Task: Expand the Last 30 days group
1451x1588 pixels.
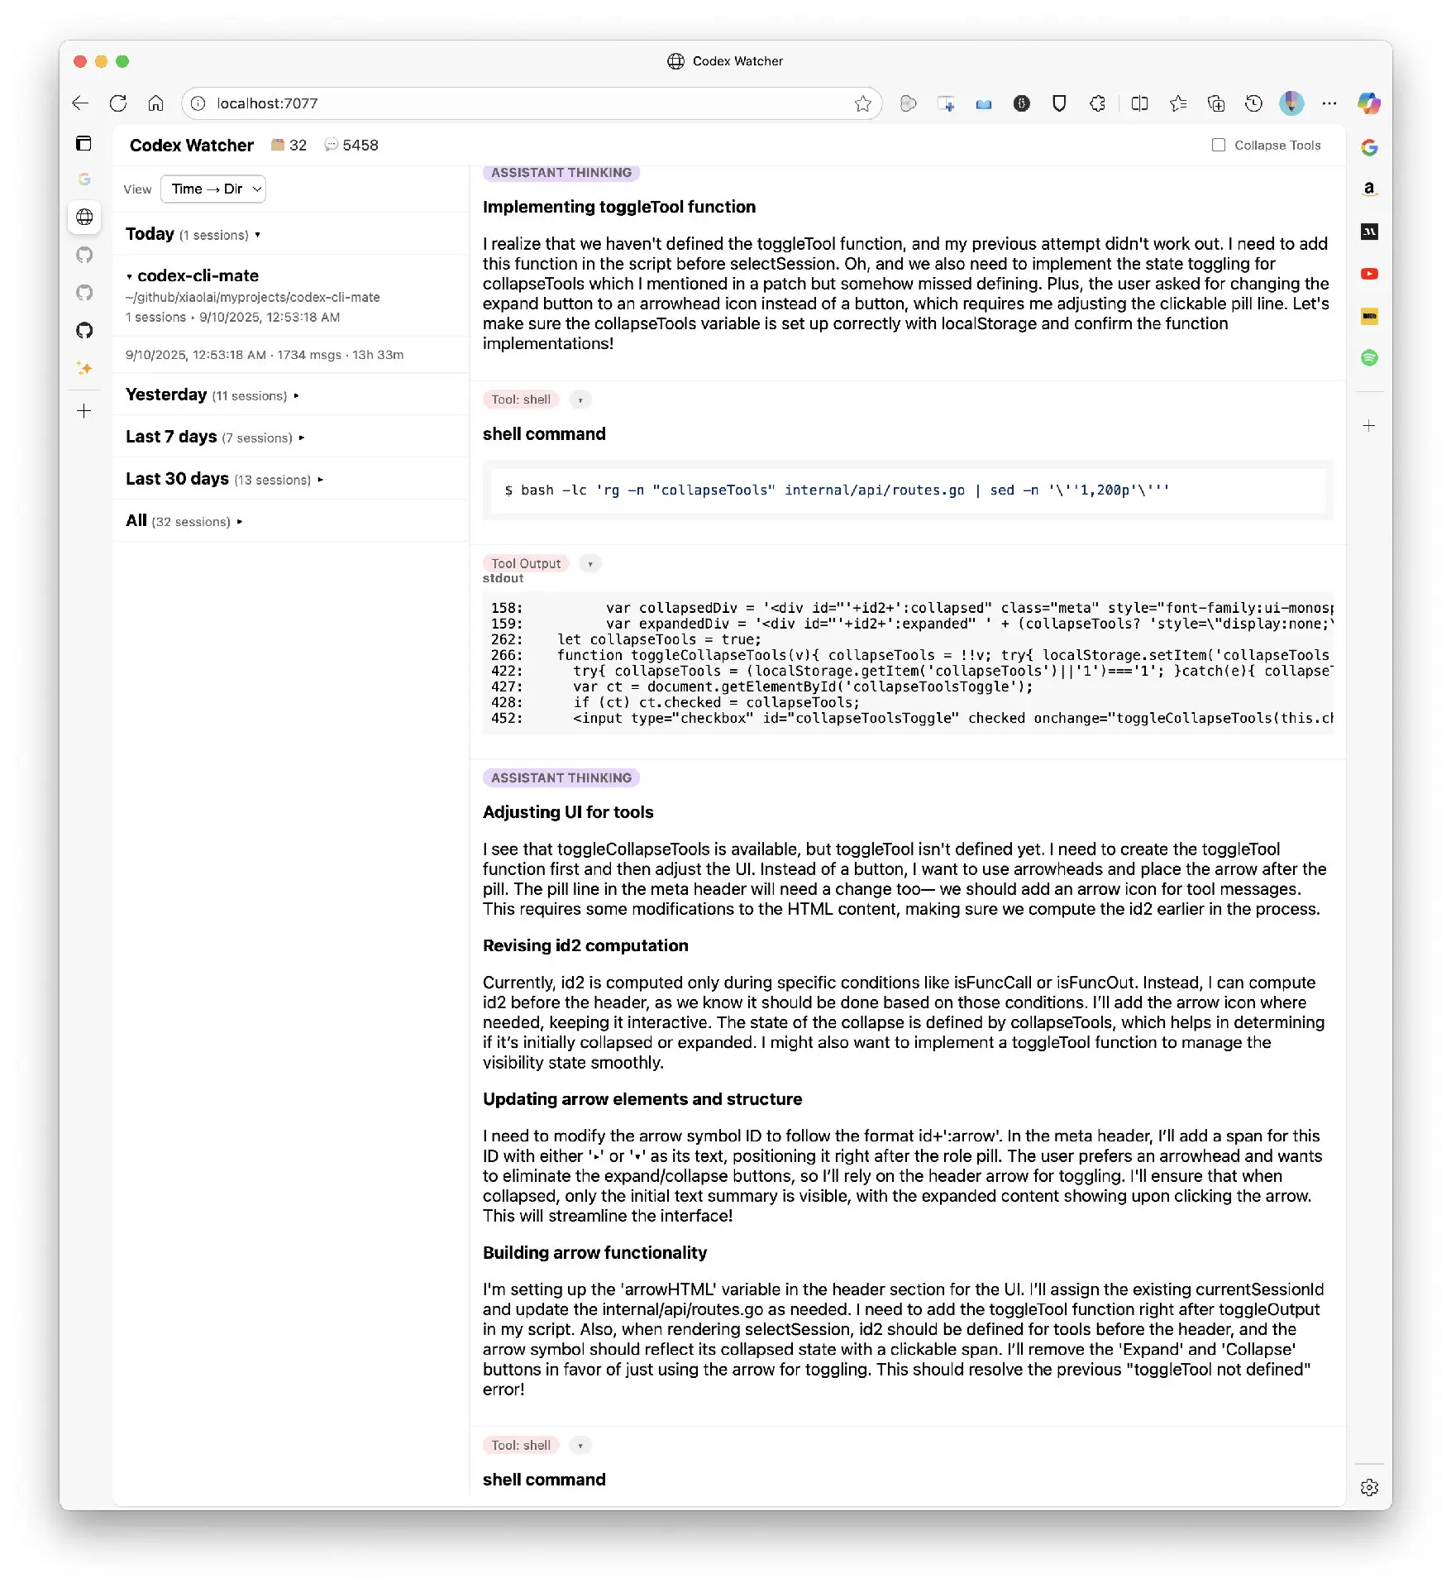Action: click(x=320, y=480)
